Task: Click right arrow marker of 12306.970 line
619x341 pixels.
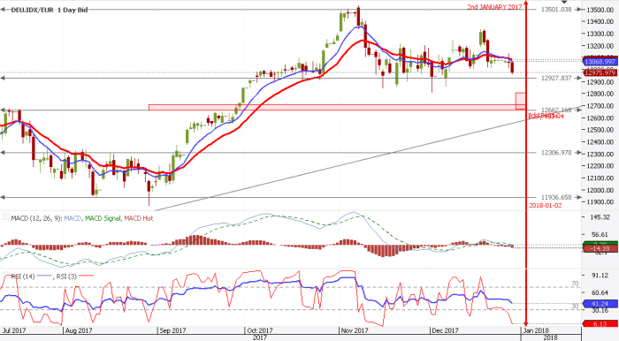Action: 578,153
